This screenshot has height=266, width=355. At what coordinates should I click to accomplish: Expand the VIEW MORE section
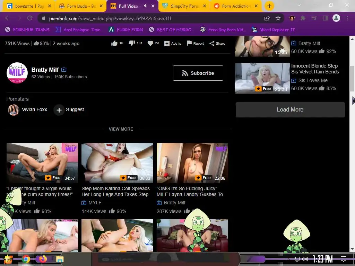click(121, 129)
